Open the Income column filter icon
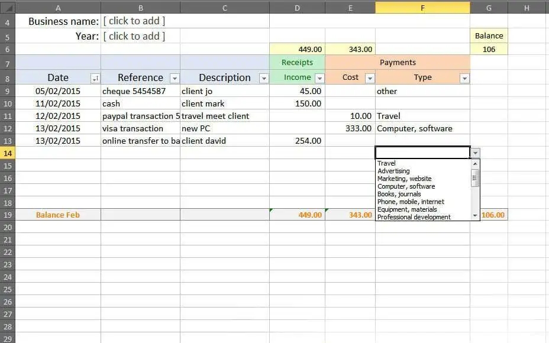Screen dimensions: 549x343 point(318,77)
